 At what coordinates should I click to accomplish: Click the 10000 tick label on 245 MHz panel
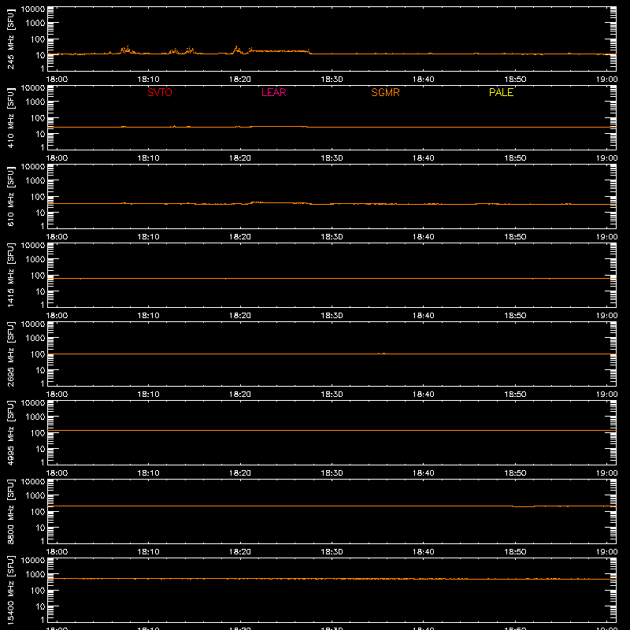coord(33,9)
